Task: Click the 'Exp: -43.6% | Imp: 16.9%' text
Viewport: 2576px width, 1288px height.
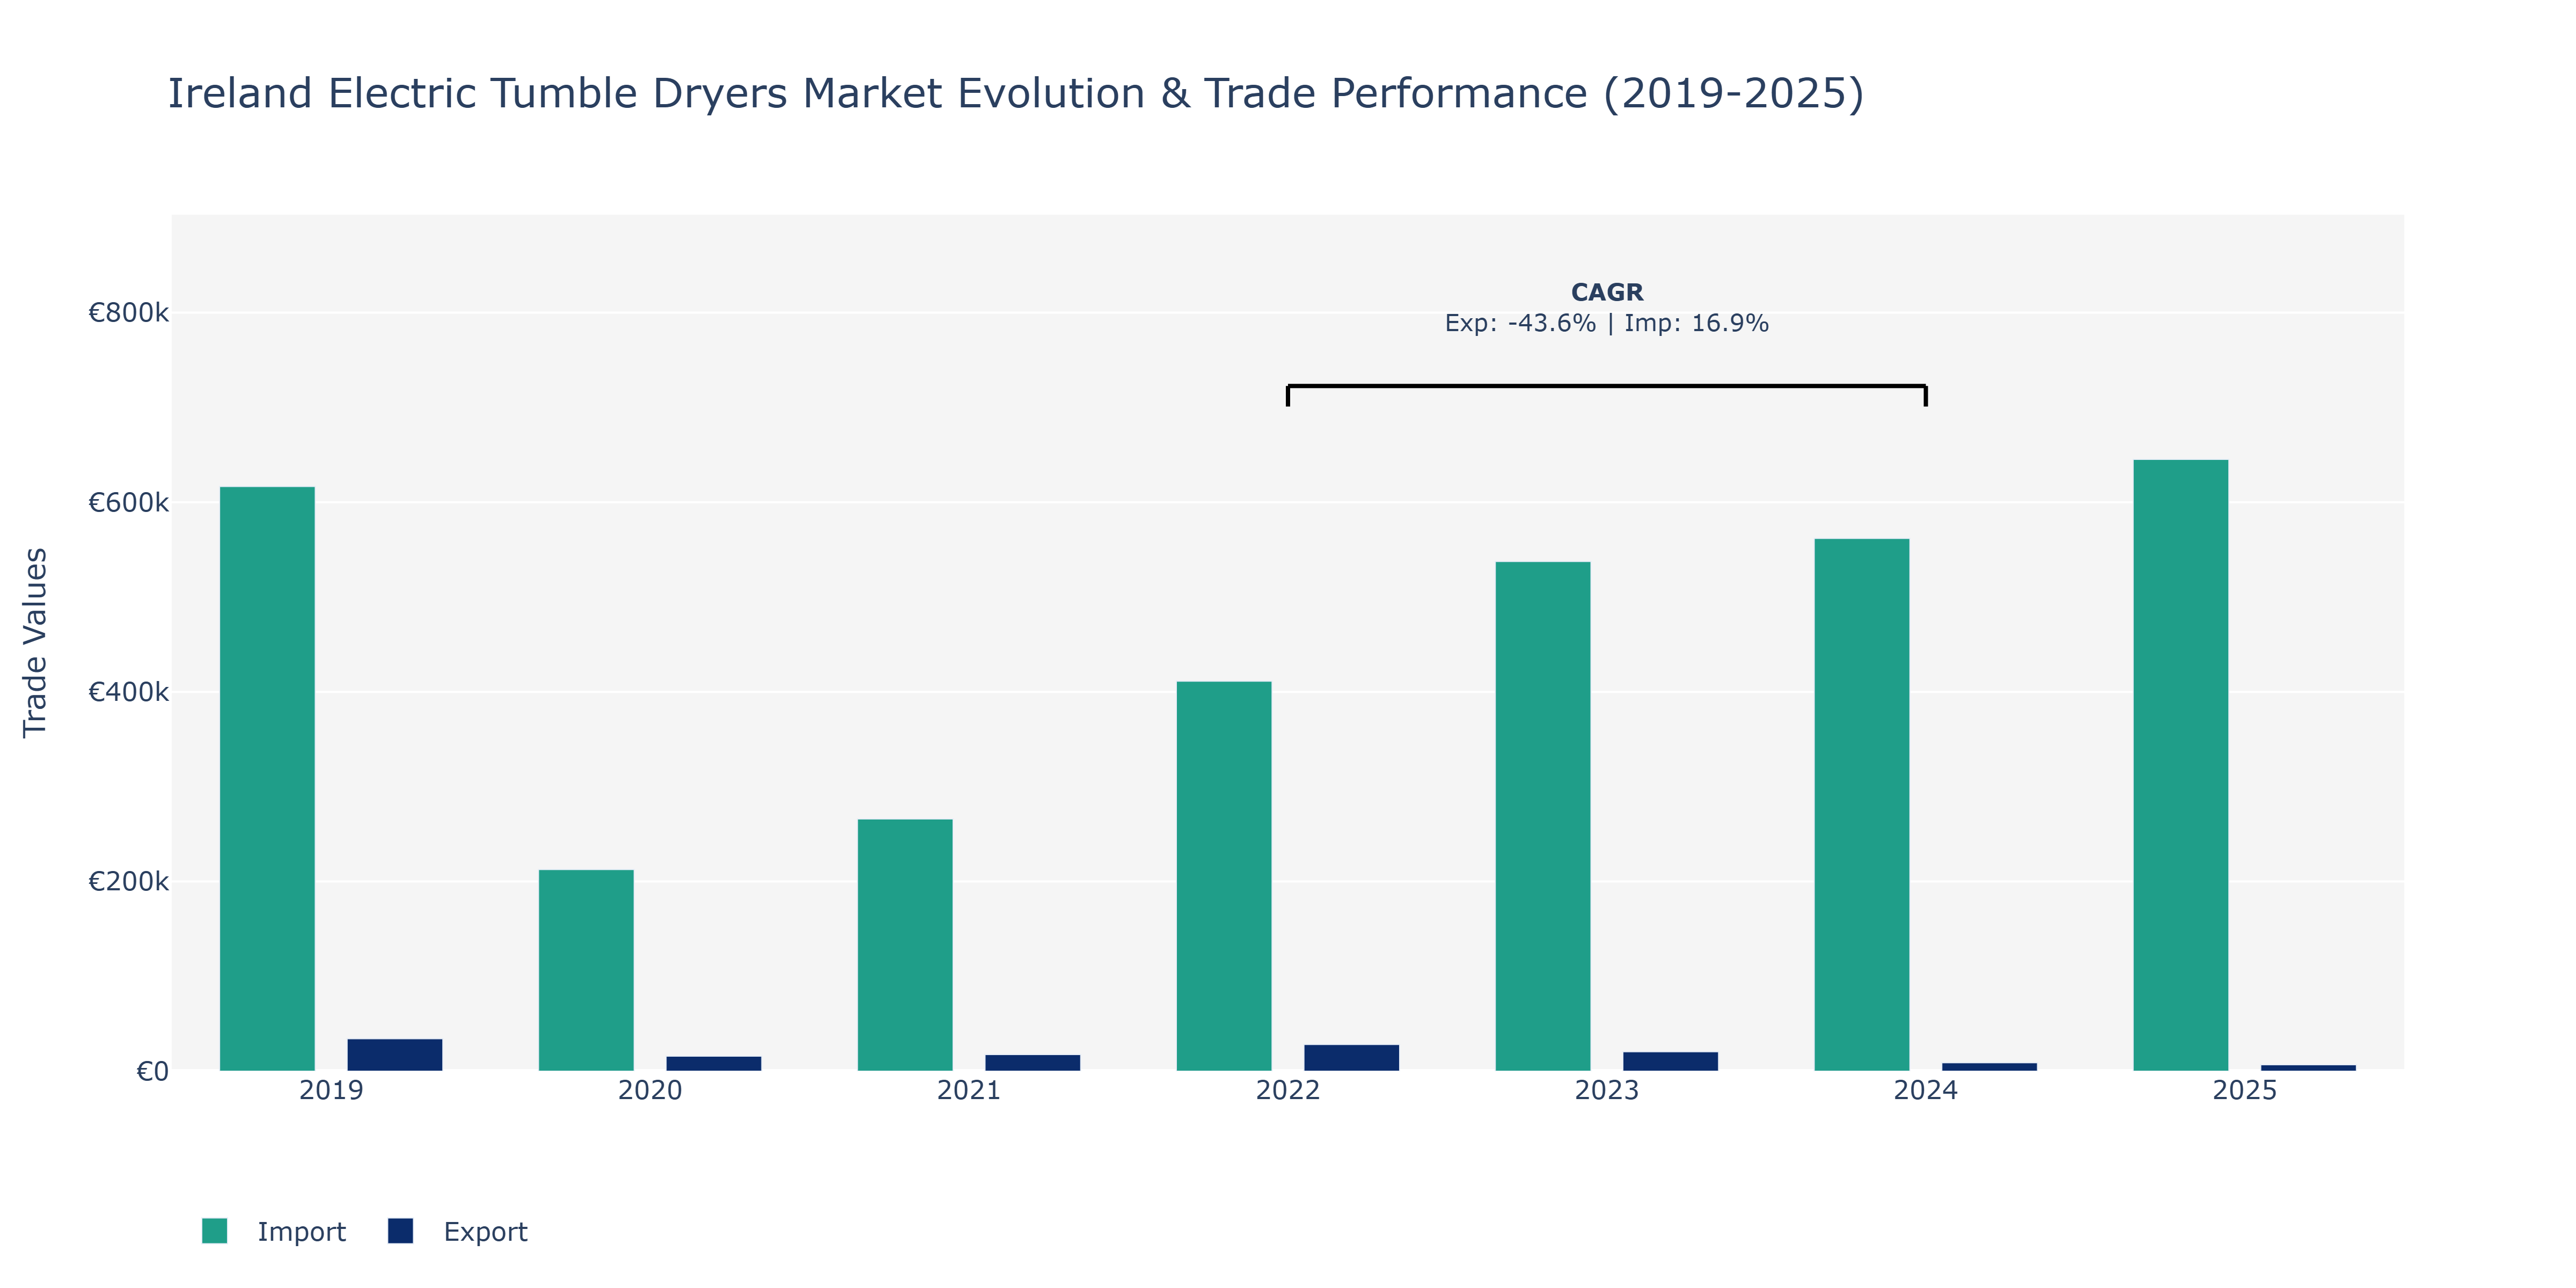Action: [1607, 323]
